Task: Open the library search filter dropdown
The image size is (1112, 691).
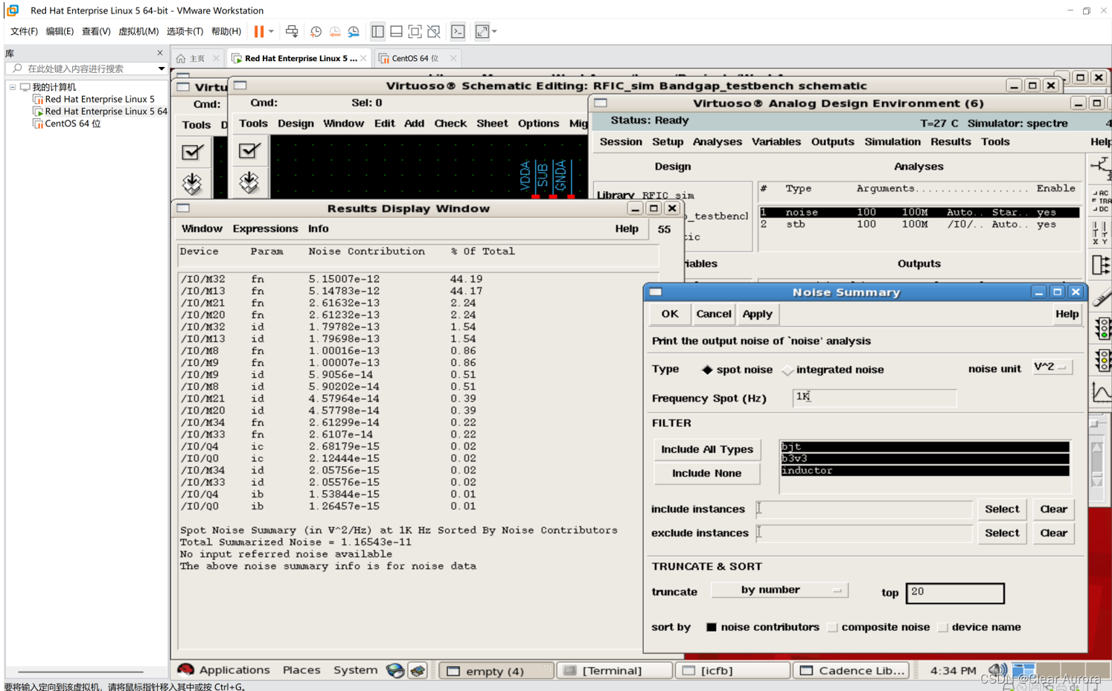Action: (161, 68)
